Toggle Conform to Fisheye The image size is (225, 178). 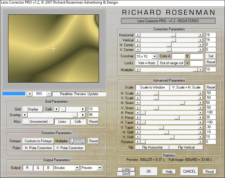pyautogui.click(x=38, y=141)
